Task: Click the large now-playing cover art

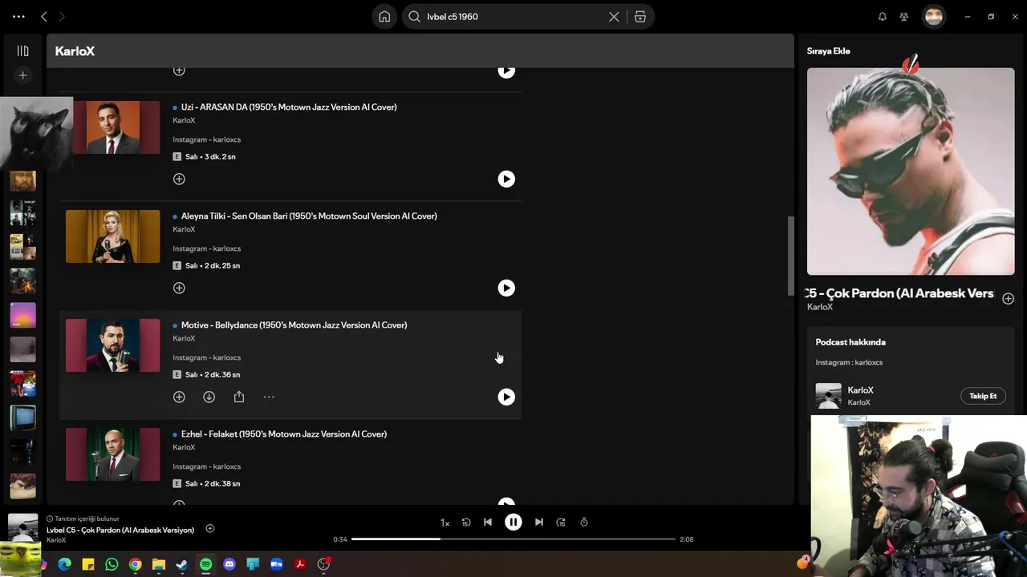Action: [x=911, y=171]
